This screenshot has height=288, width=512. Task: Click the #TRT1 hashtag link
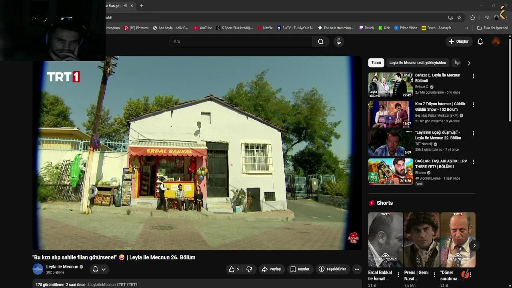132,285
